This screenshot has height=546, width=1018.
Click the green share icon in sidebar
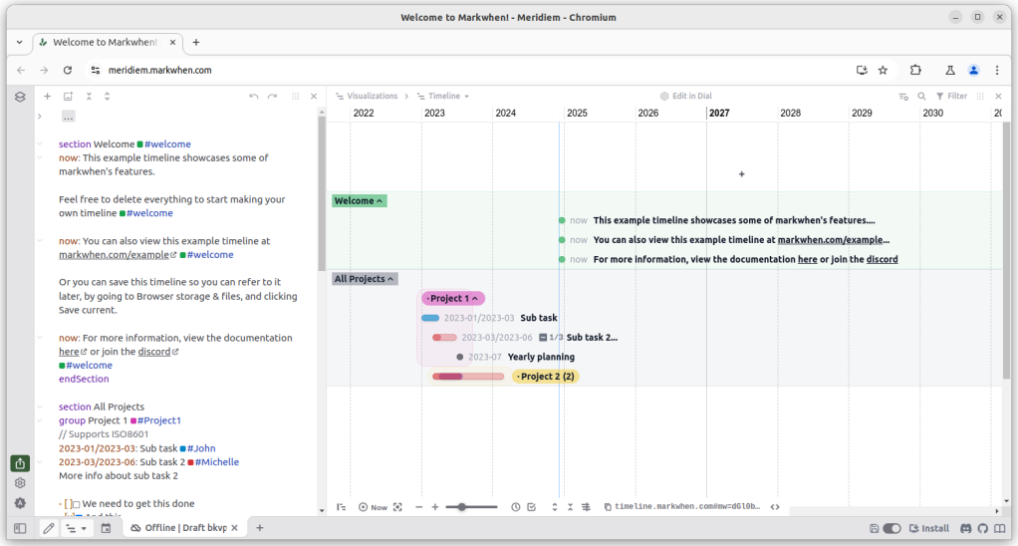coord(20,463)
